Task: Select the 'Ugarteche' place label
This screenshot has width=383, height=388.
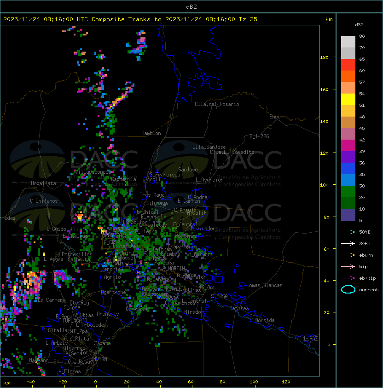Action: (114, 292)
